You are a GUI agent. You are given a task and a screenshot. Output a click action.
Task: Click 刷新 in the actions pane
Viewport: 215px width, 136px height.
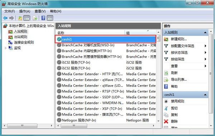(174, 73)
